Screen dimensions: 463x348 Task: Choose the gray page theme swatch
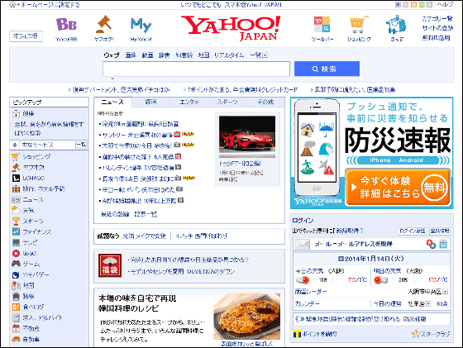coord(430,4)
